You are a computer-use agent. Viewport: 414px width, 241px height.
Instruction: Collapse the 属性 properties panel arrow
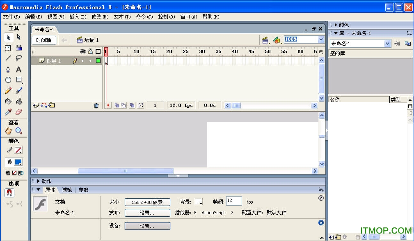click(39, 190)
